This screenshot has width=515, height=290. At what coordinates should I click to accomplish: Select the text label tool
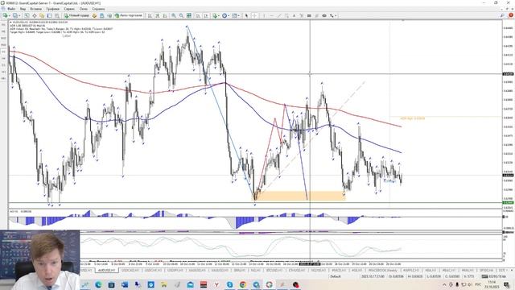coord(301,15)
